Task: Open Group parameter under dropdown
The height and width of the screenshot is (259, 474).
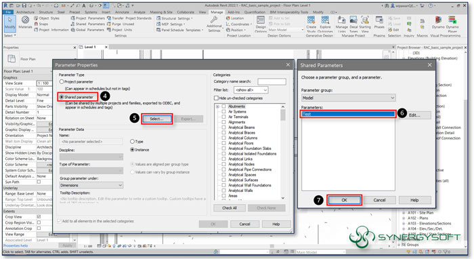Action: (91, 185)
